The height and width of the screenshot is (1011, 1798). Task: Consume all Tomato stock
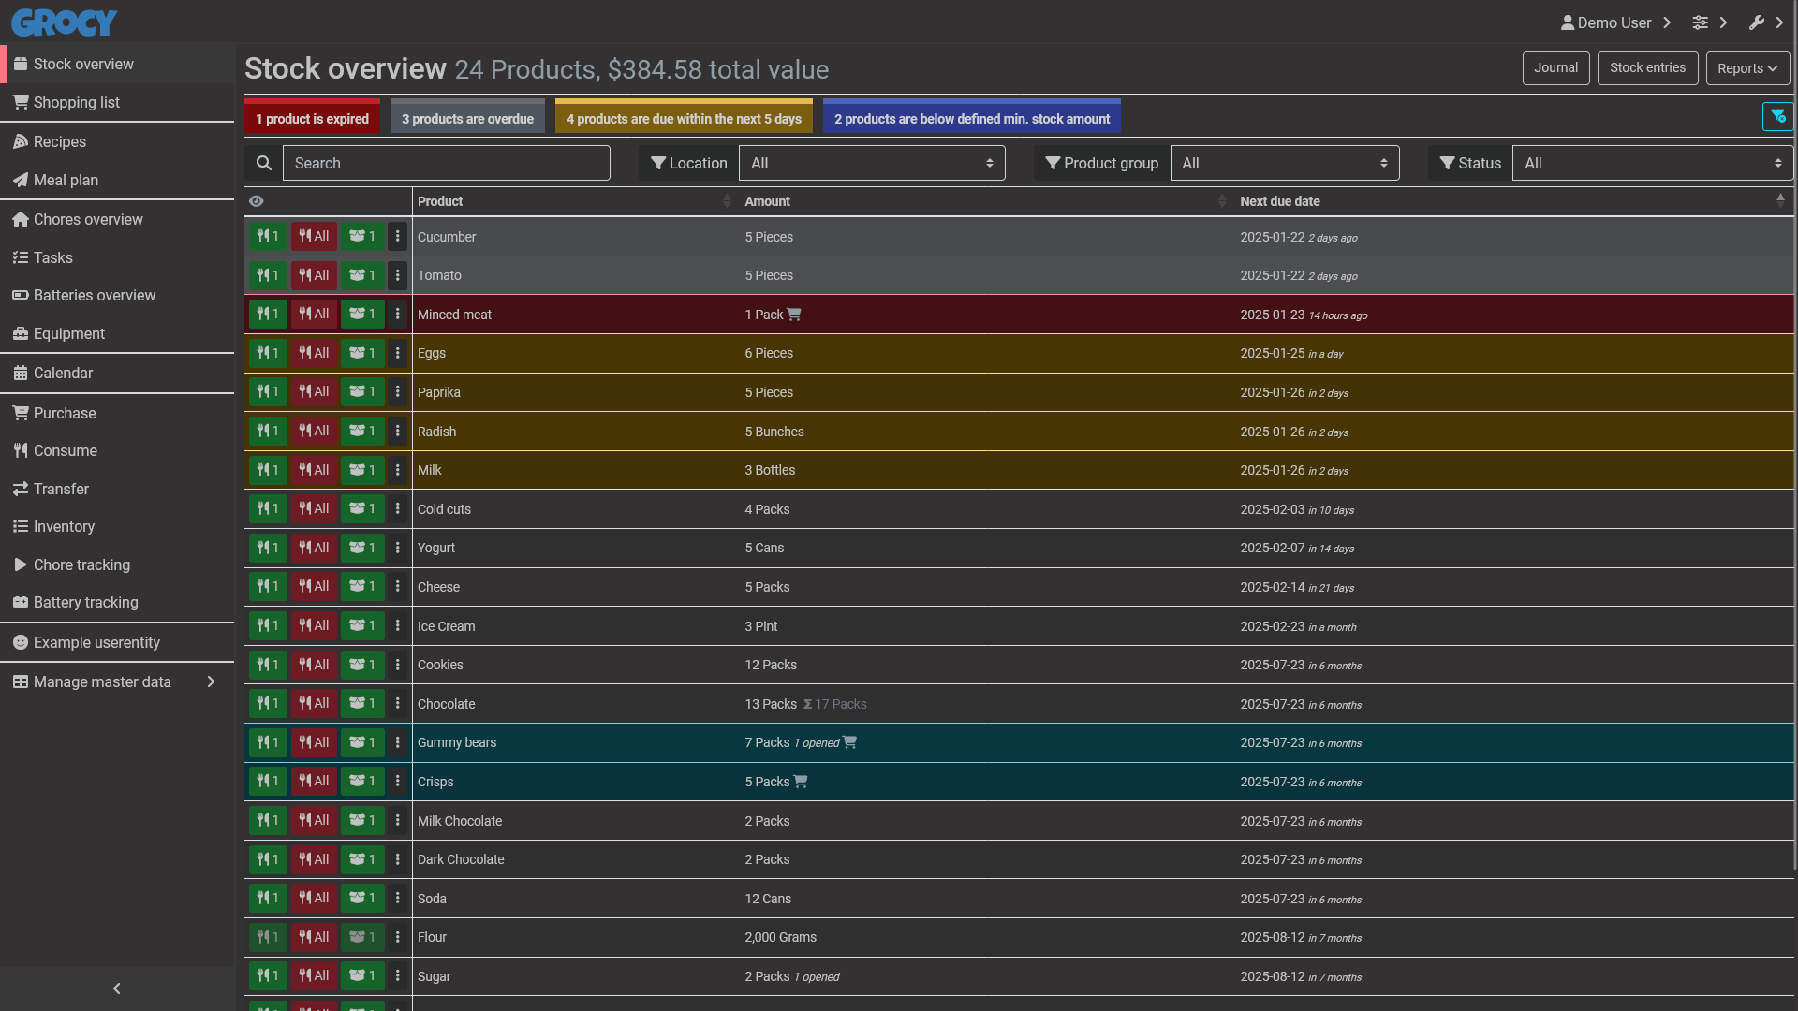pyautogui.click(x=314, y=276)
